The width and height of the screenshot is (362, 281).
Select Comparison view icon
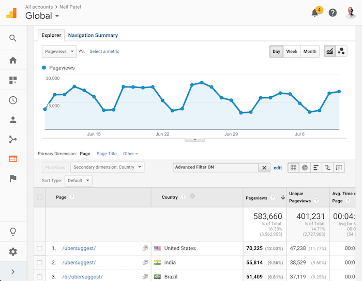pyautogui.click(x=327, y=168)
